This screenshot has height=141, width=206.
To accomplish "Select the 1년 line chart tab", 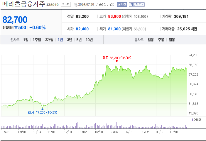I will 60,40.
